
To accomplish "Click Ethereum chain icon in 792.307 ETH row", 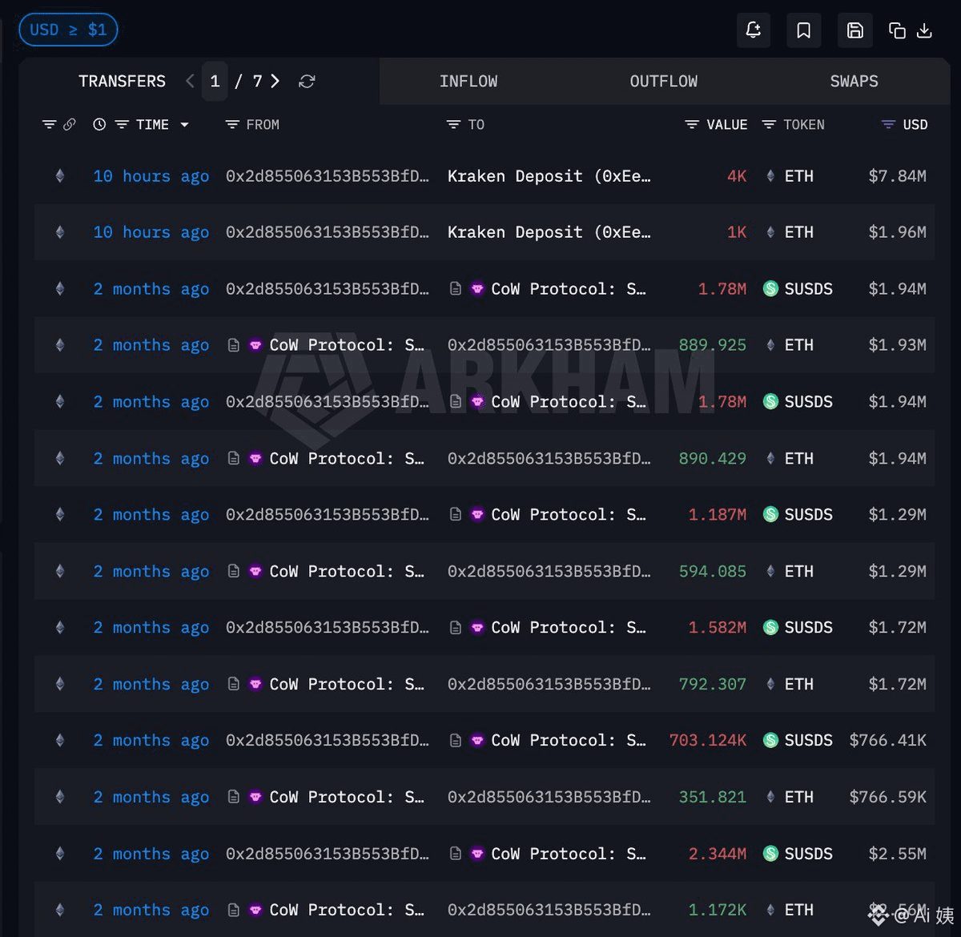I will pos(59,685).
